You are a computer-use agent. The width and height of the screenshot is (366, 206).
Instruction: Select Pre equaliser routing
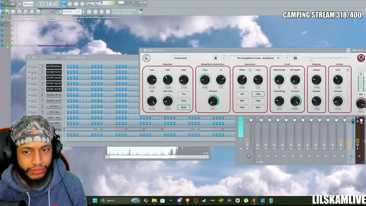click(184, 94)
